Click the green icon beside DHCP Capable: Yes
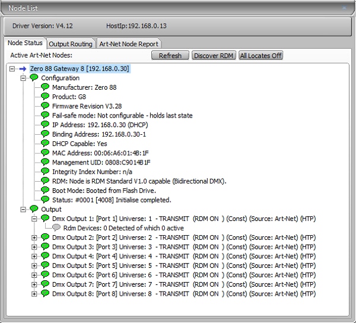The image size is (356, 323). tap(45, 143)
